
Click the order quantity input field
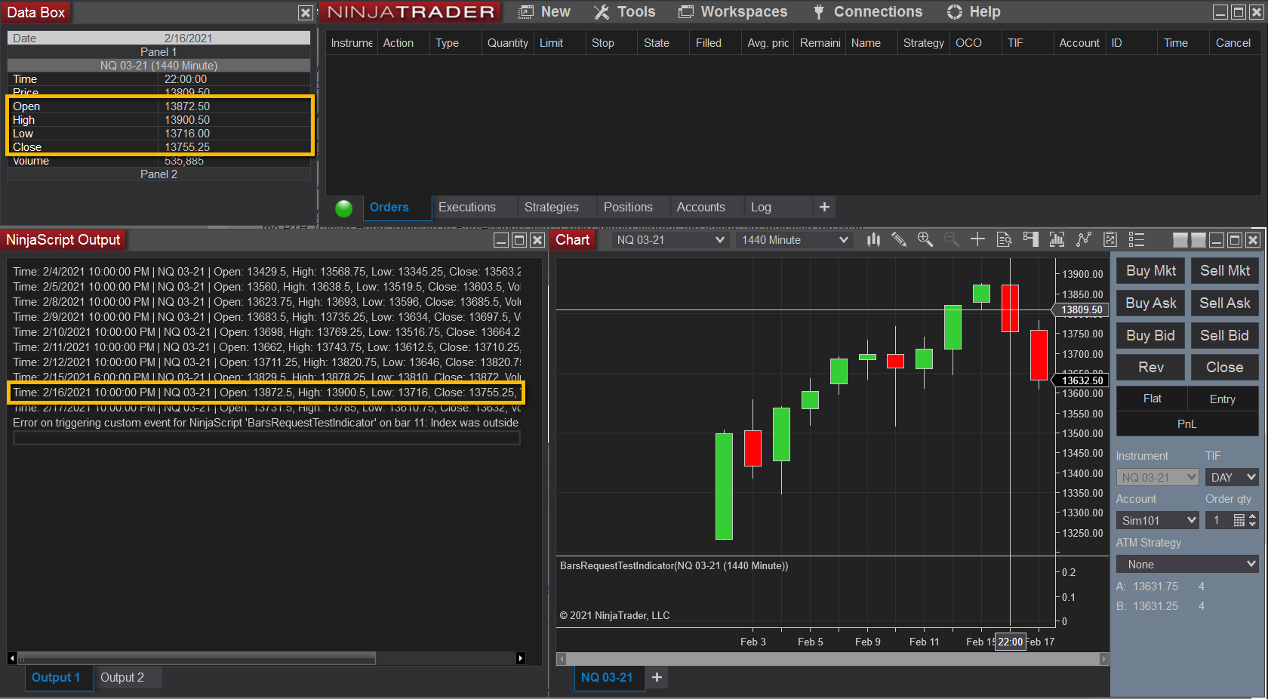[x=1219, y=520]
